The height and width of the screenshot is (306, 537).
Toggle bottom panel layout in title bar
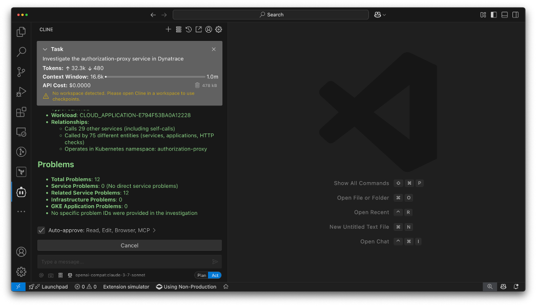[505, 15]
